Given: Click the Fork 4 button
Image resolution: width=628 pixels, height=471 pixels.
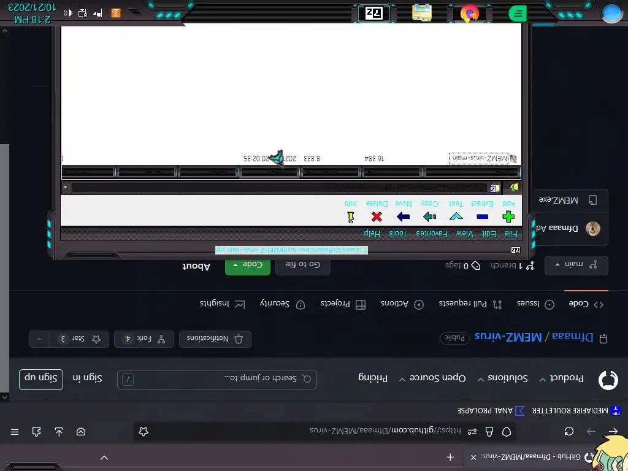Looking at the screenshot, I should point(144,339).
